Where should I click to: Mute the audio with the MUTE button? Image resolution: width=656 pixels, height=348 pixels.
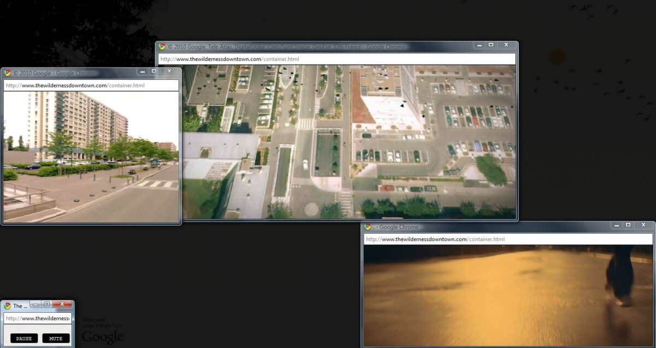[56, 338]
